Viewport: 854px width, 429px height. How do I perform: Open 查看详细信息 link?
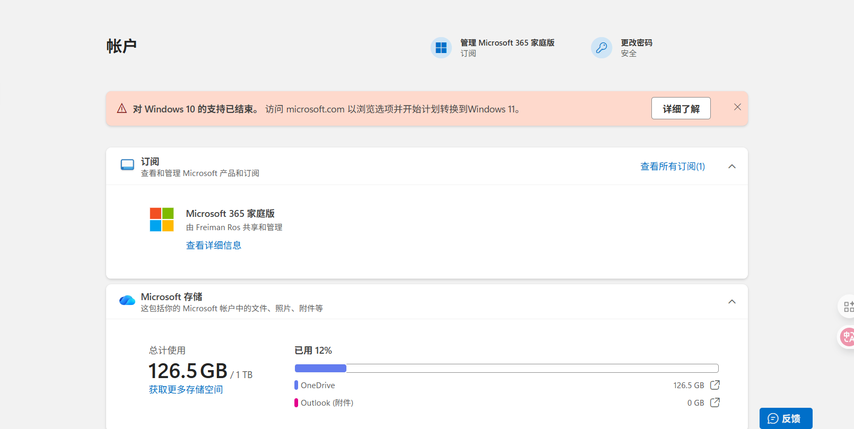point(214,245)
